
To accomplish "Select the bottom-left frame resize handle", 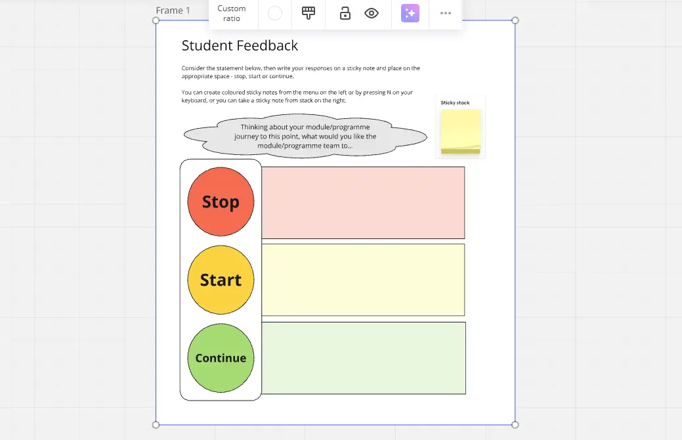I will 156,424.
